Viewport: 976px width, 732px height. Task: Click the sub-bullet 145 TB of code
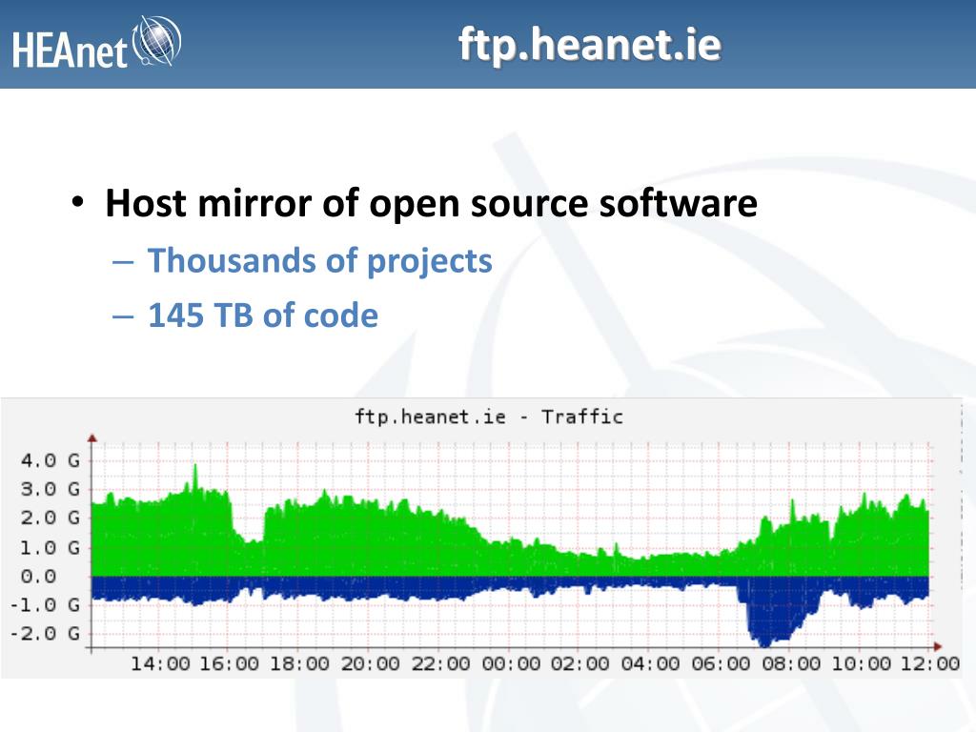tap(263, 315)
